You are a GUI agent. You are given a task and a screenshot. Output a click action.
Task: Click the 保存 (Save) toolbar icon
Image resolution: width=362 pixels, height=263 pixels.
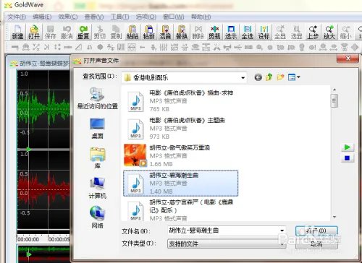tap(50, 32)
